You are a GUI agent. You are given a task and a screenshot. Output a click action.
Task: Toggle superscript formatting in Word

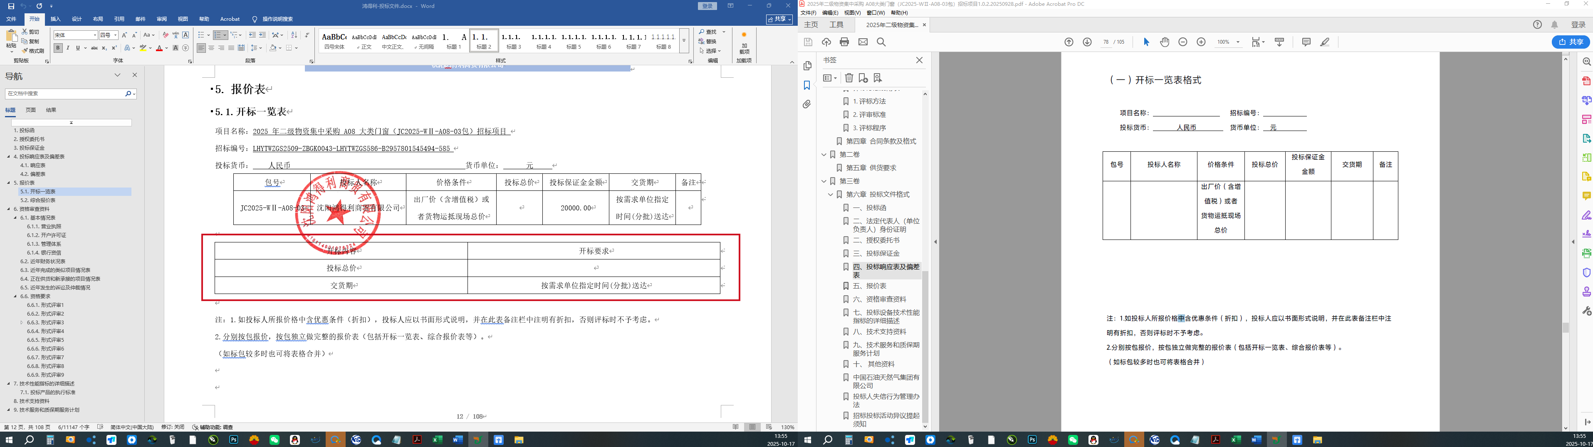click(x=114, y=47)
